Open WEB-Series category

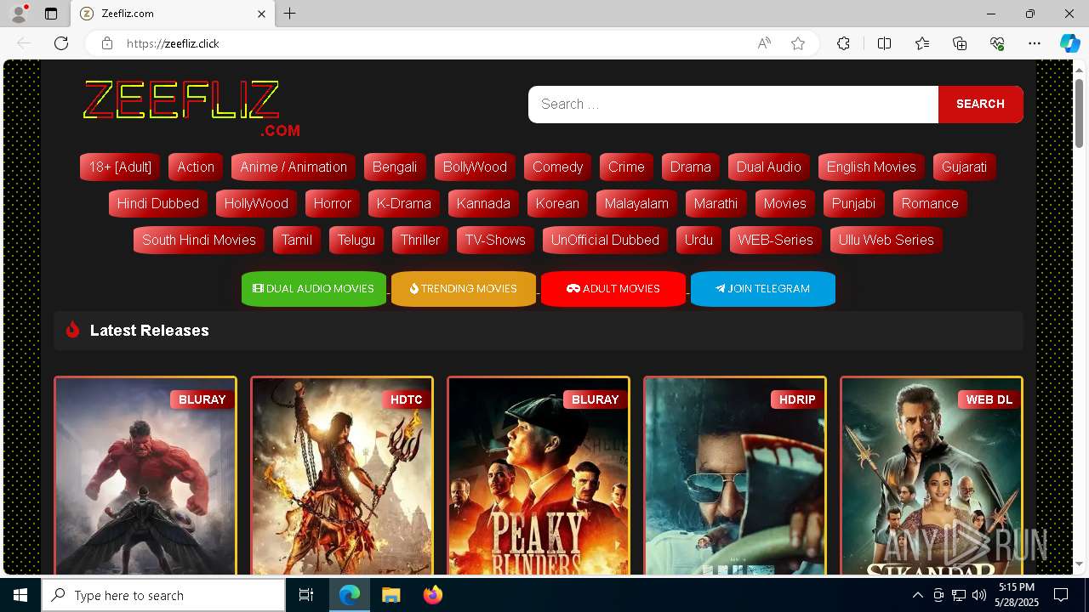coord(775,240)
